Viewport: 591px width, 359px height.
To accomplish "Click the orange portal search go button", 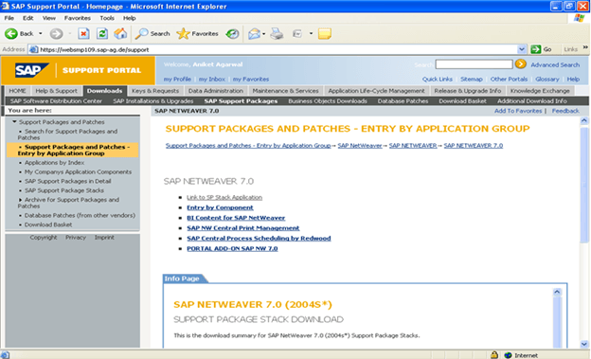I will [x=521, y=64].
